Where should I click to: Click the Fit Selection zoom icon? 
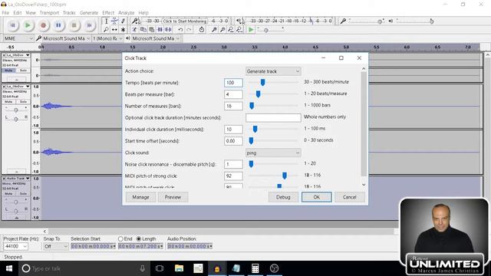pyautogui.click(x=231, y=30)
